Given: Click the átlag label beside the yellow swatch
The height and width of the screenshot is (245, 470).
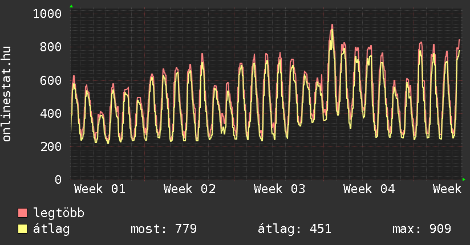Looking at the screenshot, I should tap(51, 230).
